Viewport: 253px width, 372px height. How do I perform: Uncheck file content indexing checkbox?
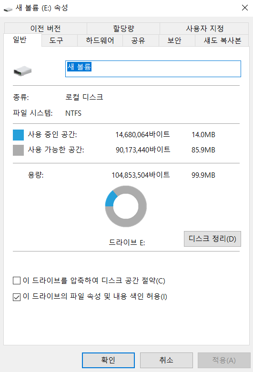pos(17,297)
